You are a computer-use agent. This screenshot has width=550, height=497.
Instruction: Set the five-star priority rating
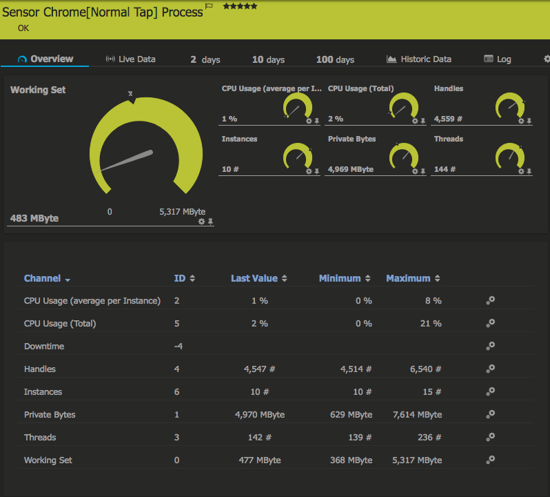click(241, 6)
